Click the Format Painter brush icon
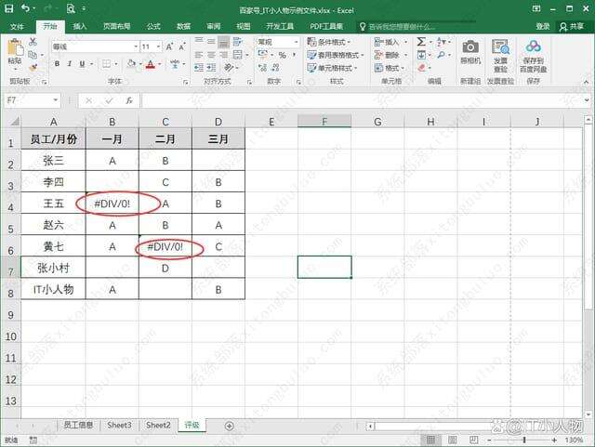Viewport: 595px width, 447px height. (x=33, y=68)
